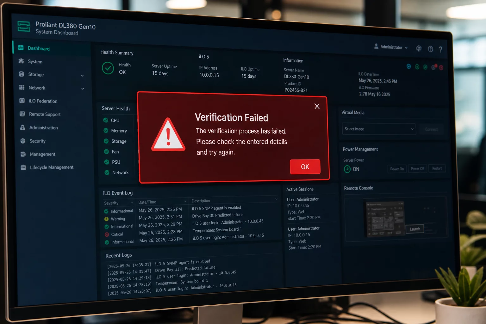Click the Remote Console preview thumbnail
Viewport: 486px width, 324px height.
tap(385, 219)
